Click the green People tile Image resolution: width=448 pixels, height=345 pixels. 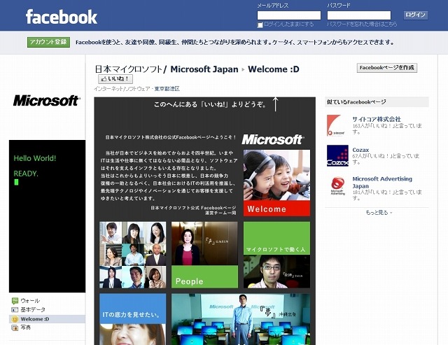click(204, 276)
